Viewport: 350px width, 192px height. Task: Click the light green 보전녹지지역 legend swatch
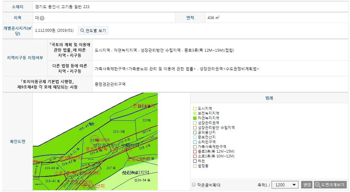click(194, 113)
